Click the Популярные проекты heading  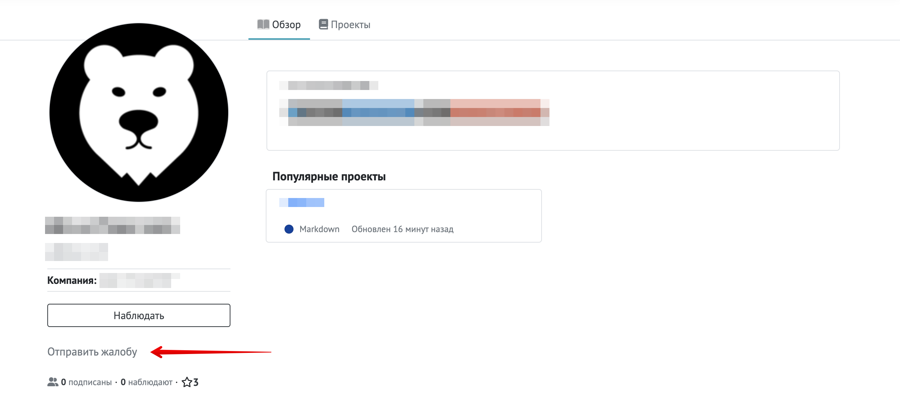coord(329,176)
